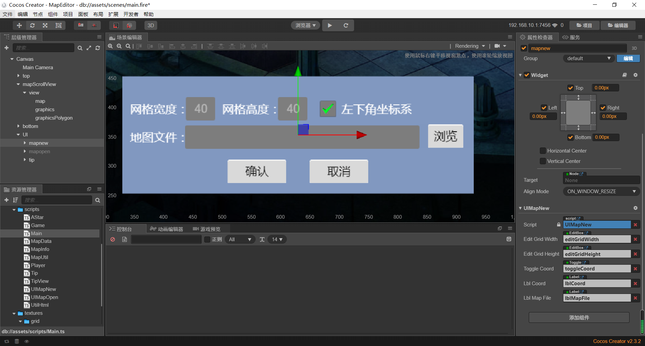Image resolution: width=645 pixels, height=346 pixels.
Task: Toggle the 3D view button
Action: point(151,26)
